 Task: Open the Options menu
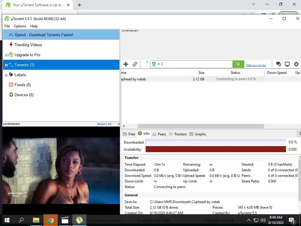tap(20, 26)
